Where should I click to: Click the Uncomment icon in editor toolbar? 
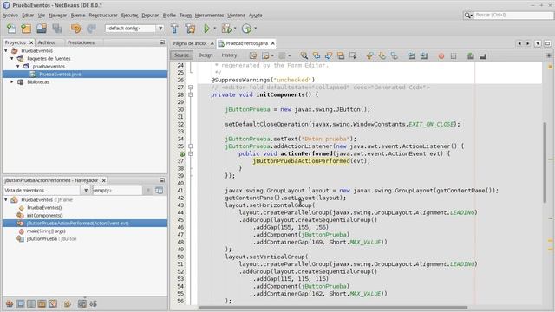[483, 55]
